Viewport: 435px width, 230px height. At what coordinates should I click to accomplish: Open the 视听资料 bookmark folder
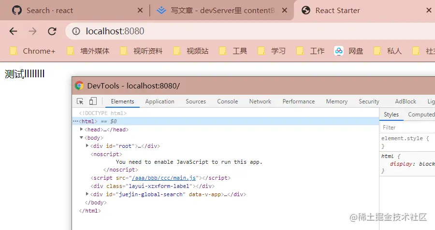(141, 51)
